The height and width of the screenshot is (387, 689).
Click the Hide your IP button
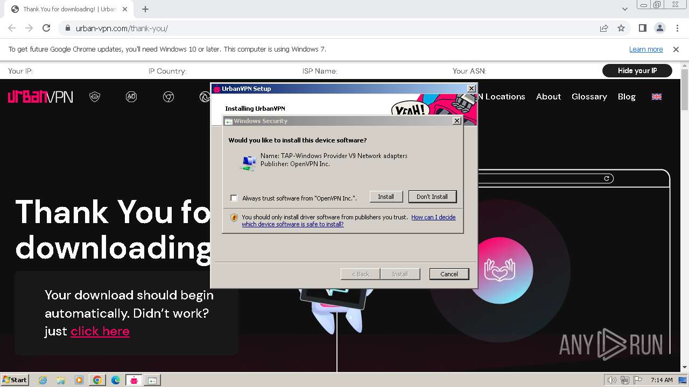(x=637, y=70)
